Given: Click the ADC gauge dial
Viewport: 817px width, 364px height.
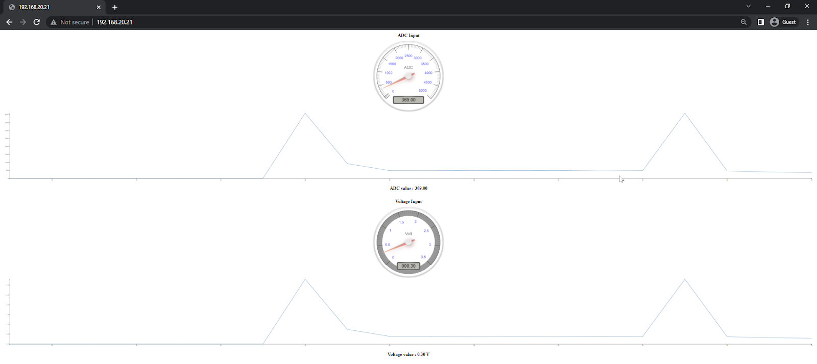Looking at the screenshot, I should point(408,75).
